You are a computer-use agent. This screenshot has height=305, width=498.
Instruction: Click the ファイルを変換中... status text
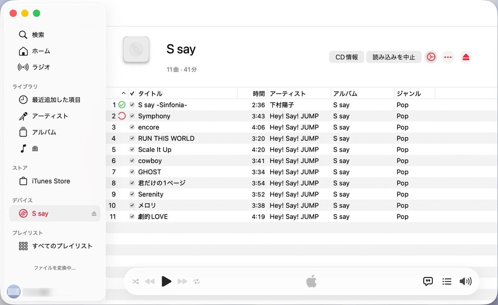point(55,268)
